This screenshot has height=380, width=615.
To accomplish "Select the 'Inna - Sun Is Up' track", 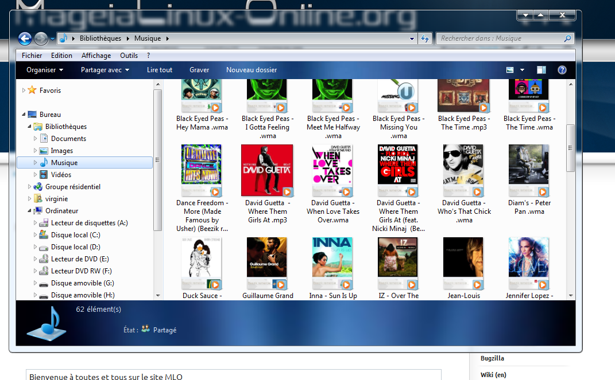I will point(333,268).
